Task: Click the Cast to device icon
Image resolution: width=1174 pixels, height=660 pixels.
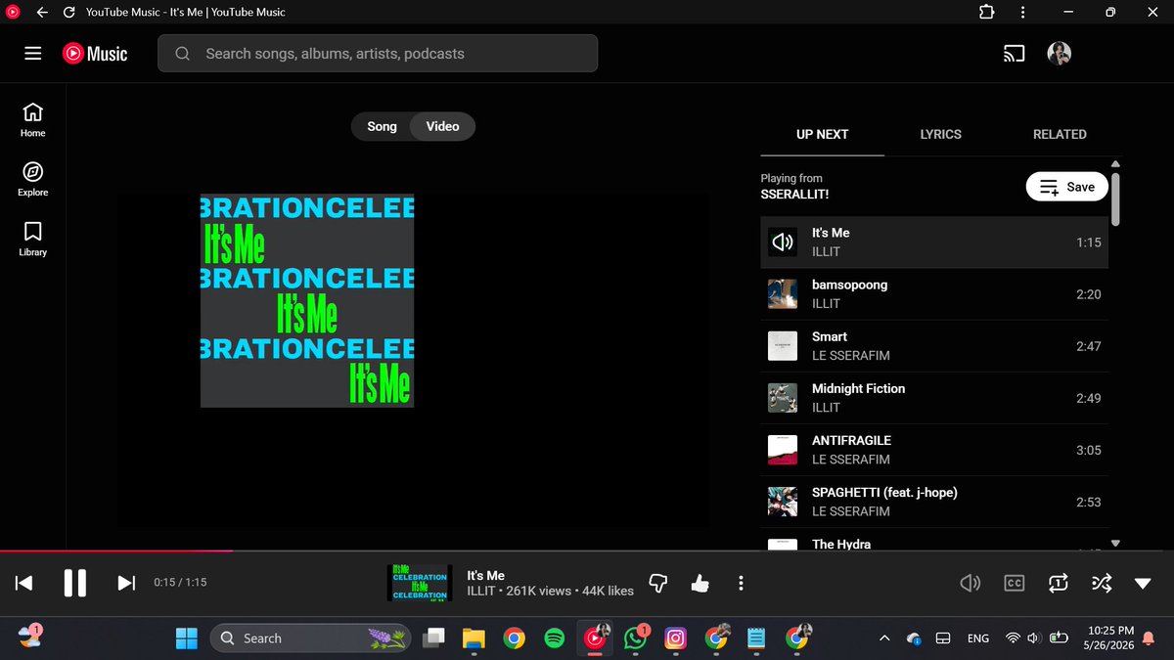Action: point(1014,54)
